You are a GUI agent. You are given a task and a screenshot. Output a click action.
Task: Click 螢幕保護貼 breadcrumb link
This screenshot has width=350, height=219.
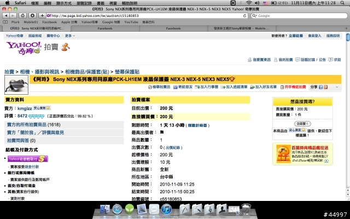pyautogui.click(x=127, y=72)
